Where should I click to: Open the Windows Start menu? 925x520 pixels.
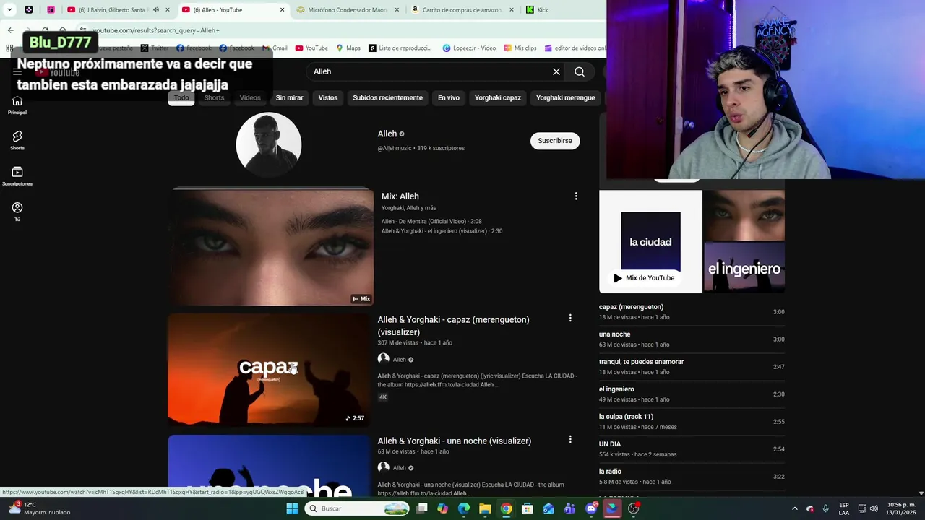pos(292,508)
